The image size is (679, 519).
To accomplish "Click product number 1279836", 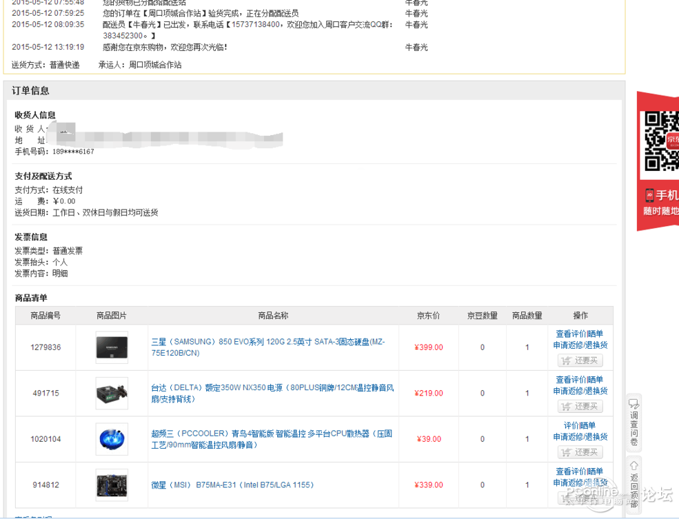I will tap(45, 347).
